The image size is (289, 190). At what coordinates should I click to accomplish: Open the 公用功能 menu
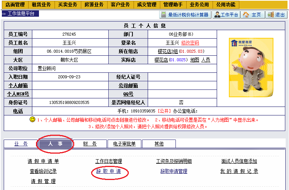pos(226,4)
